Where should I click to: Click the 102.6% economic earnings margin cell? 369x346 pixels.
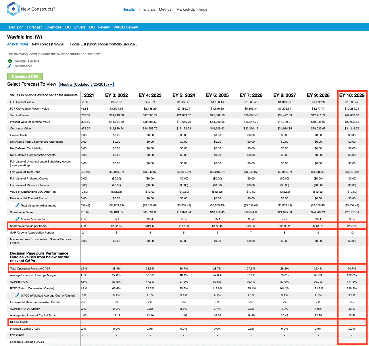click(352, 275)
